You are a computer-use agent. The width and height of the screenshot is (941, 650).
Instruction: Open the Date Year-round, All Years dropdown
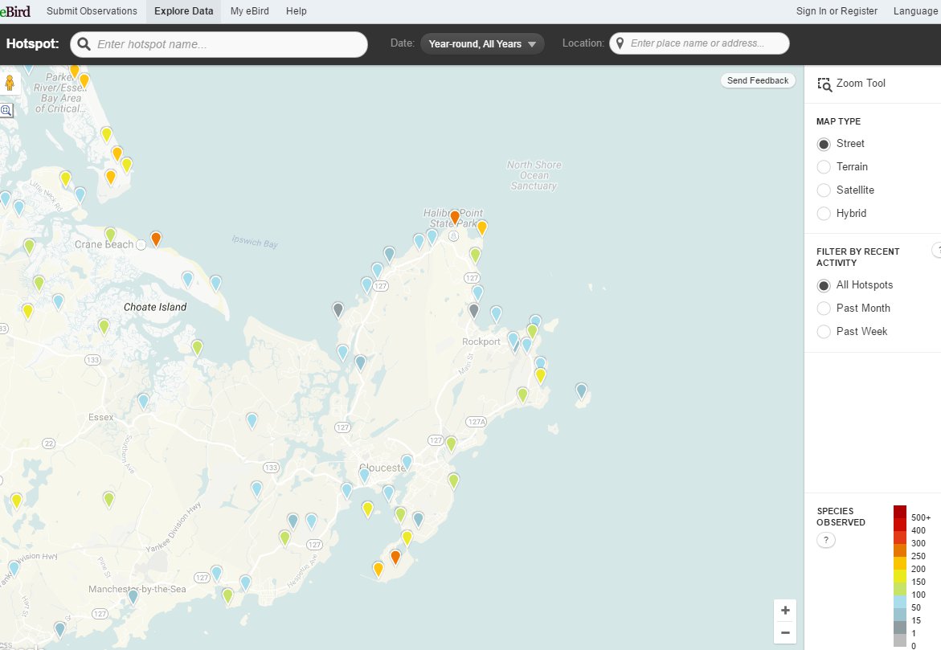[x=482, y=44]
